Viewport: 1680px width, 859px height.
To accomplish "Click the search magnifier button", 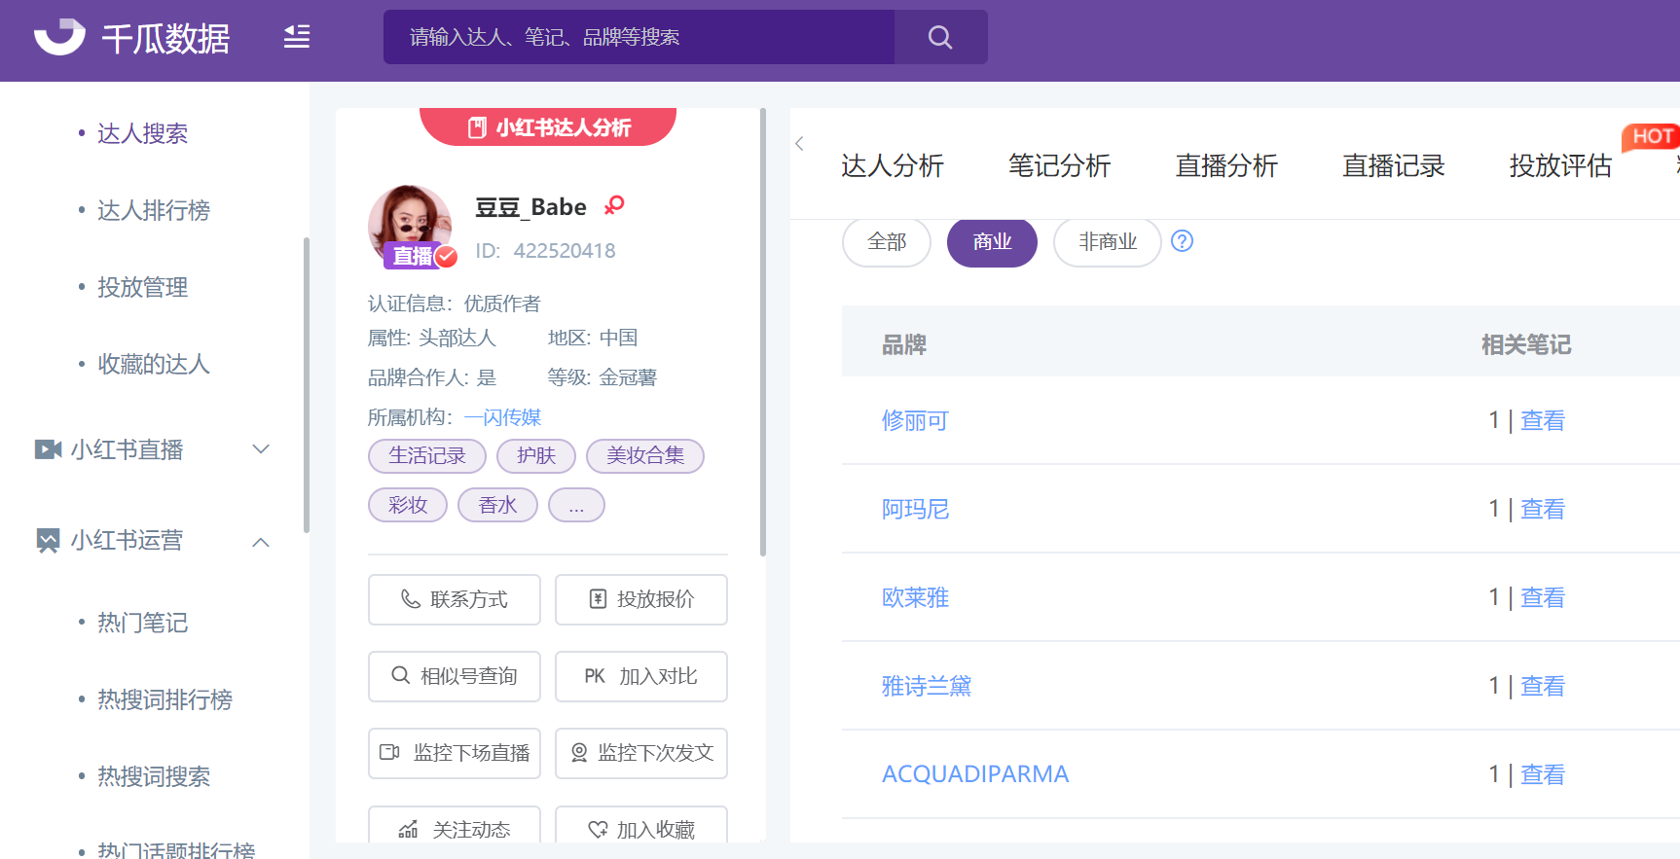I will [940, 37].
